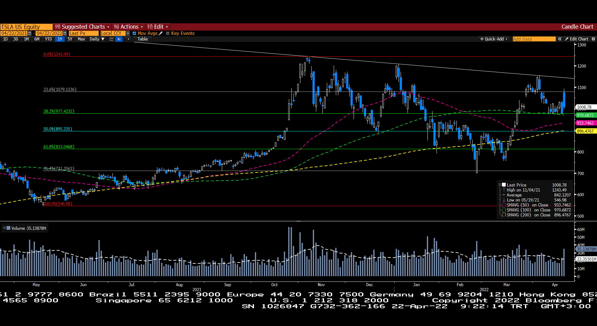Select the 1Y range tab
This screenshot has height=326, width=597.
60,39
